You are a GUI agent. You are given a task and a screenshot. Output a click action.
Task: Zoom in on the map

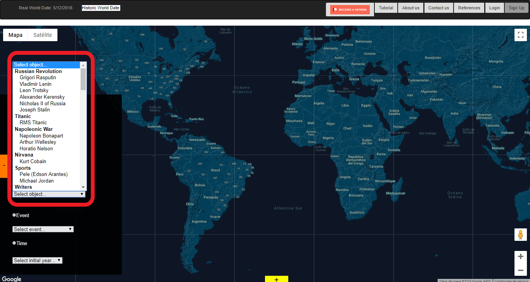pos(520,256)
